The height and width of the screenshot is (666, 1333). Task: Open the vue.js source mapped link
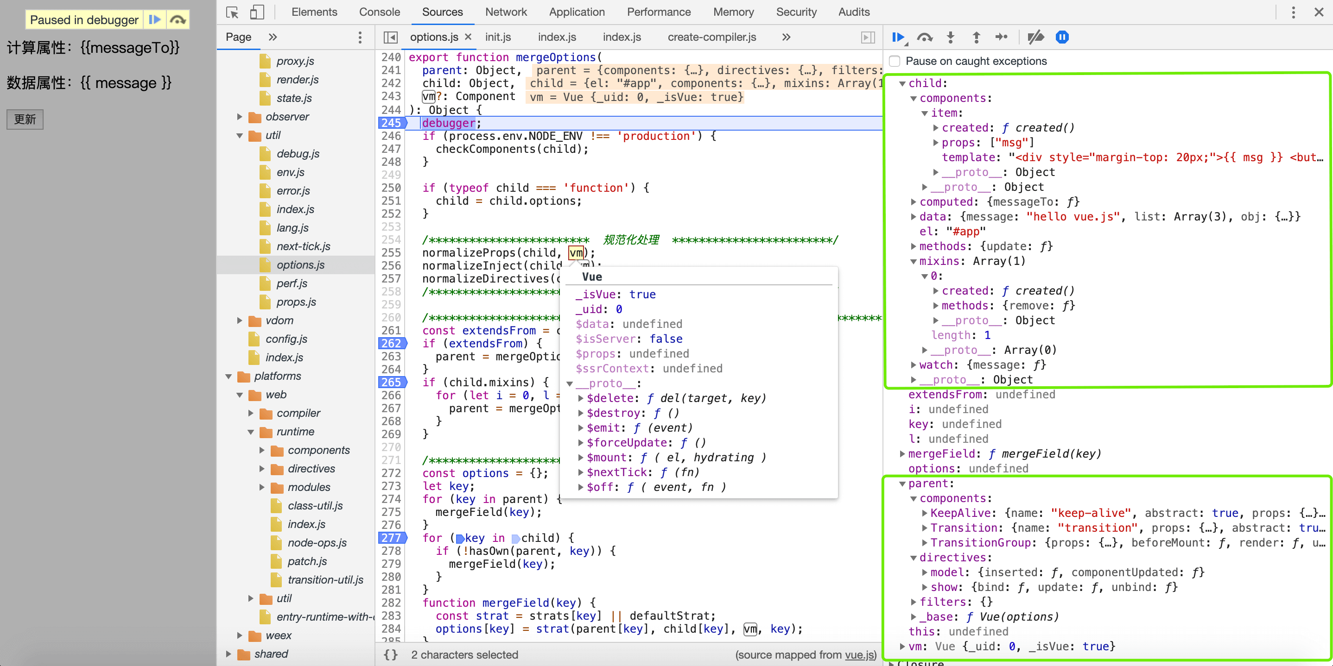tap(858, 654)
